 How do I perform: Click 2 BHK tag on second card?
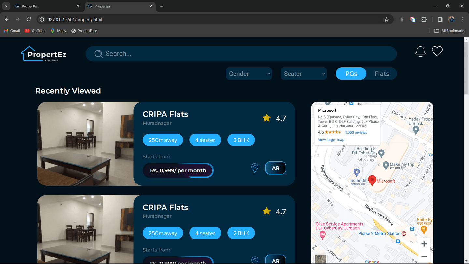click(x=241, y=233)
